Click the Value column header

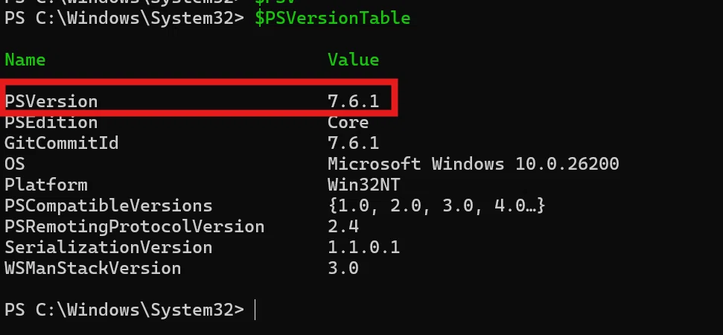[x=353, y=60]
